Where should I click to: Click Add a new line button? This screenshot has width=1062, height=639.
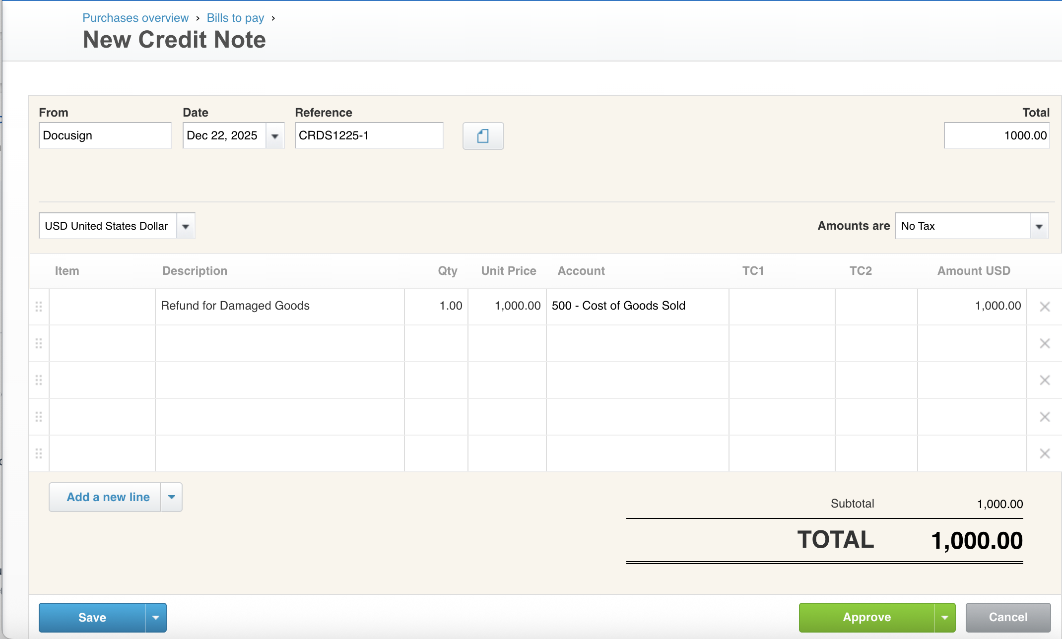click(105, 497)
